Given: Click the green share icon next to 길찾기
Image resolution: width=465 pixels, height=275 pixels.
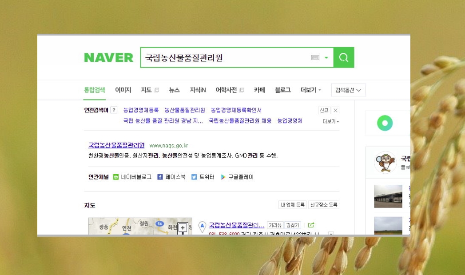Looking at the screenshot, I should (311, 225).
